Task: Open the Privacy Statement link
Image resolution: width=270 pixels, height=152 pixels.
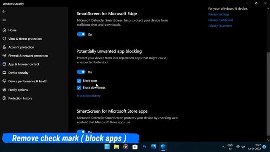Action: tap(220, 26)
